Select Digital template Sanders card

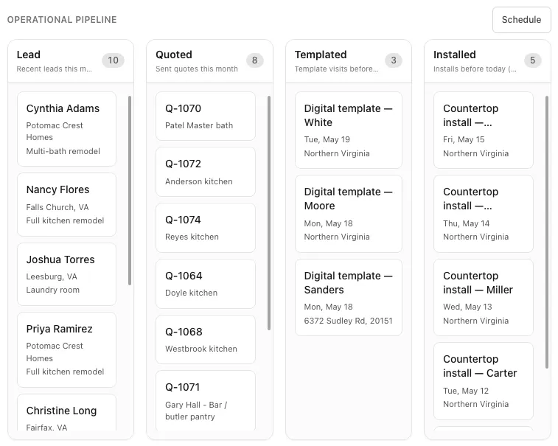tap(349, 298)
